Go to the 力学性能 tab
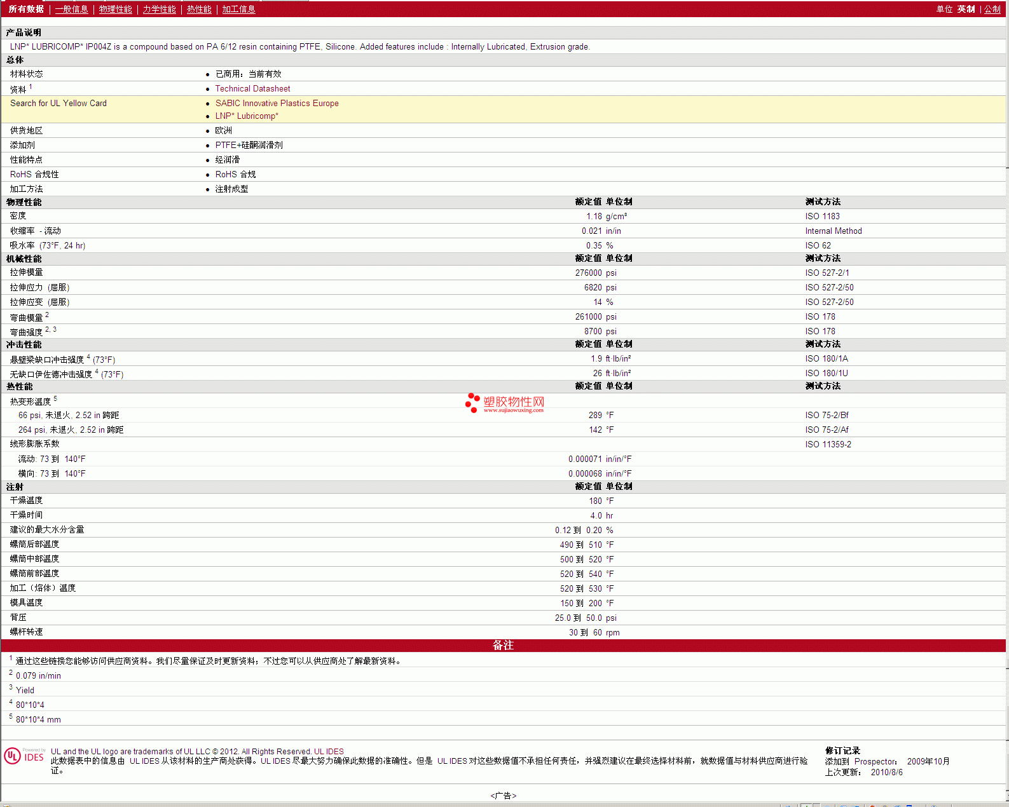Image resolution: width=1009 pixels, height=807 pixels. (159, 9)
